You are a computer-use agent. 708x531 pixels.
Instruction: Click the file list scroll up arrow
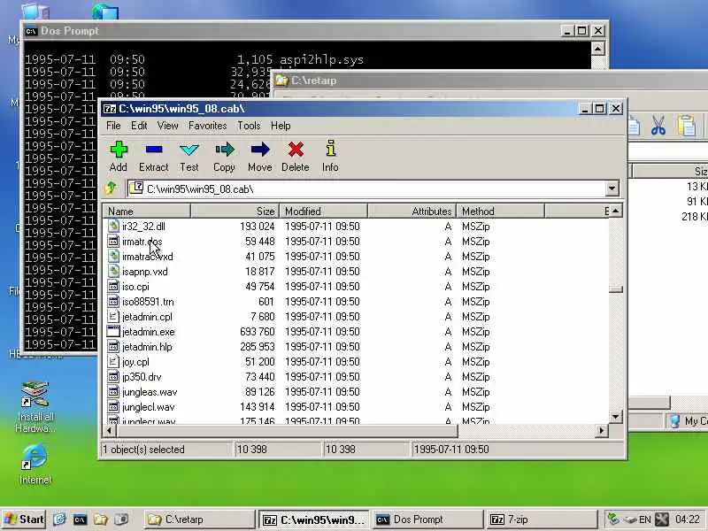pos(616,211)
